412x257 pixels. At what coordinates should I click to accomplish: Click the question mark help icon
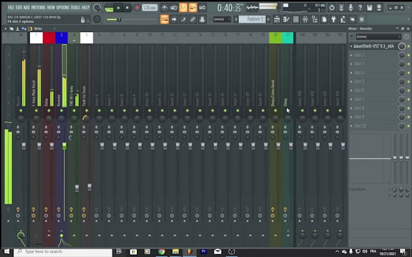click(360, 8)
